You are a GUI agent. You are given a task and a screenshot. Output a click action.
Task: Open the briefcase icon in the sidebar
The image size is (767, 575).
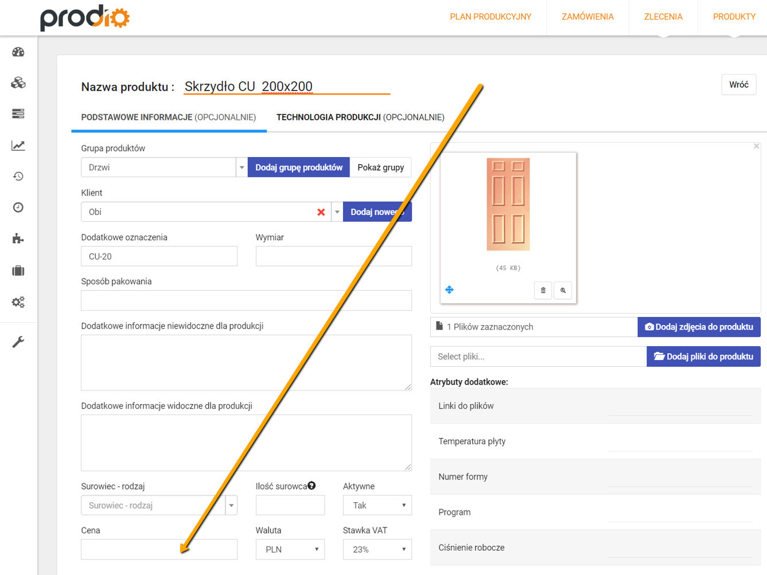coord(18,270)
